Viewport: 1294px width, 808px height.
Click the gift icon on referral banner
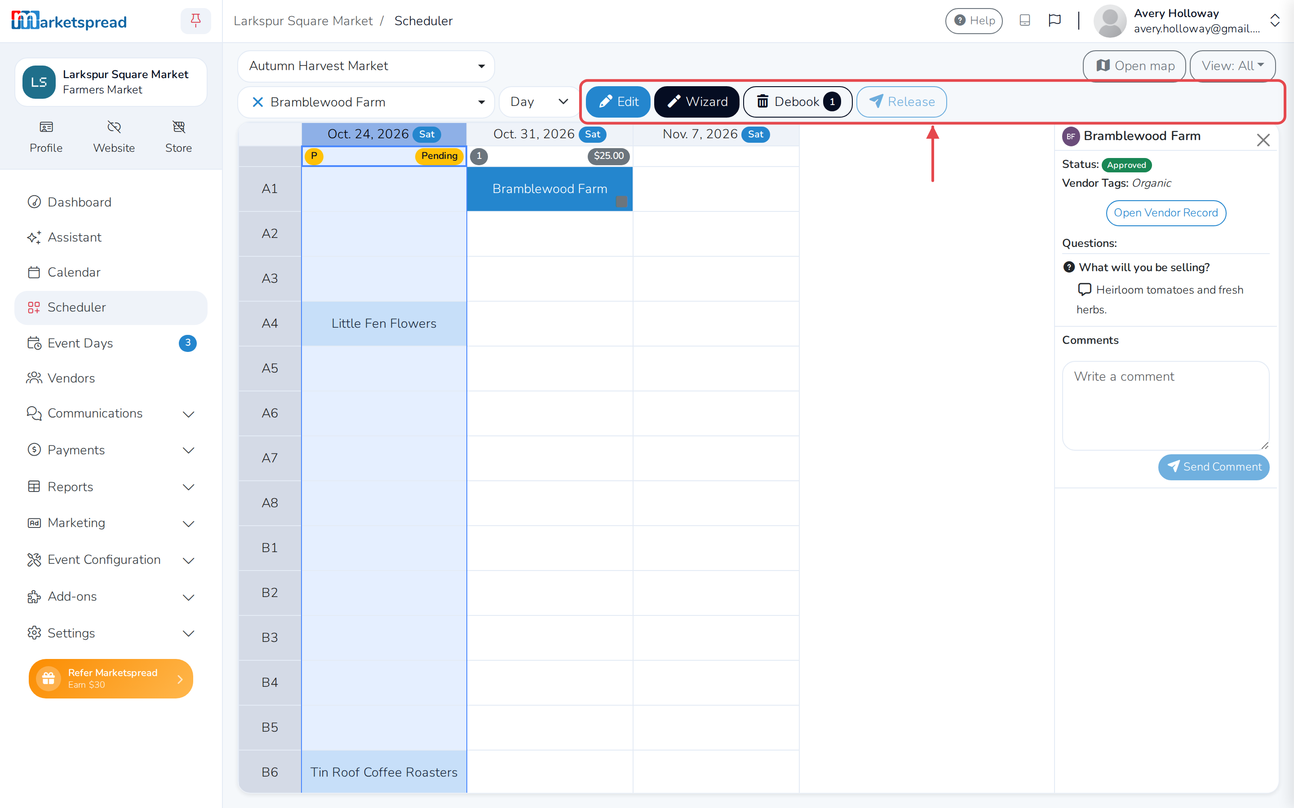49,678
